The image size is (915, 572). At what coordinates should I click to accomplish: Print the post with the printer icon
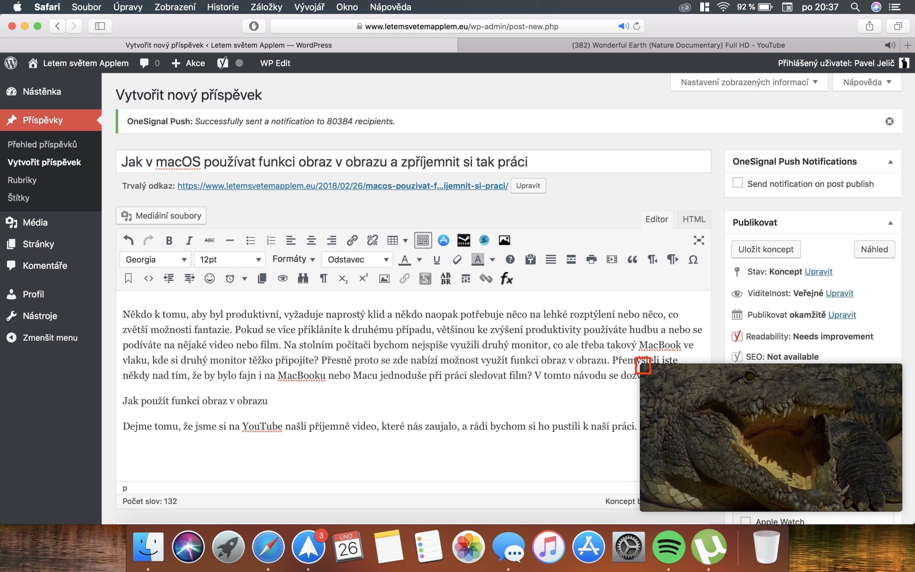[x=591, y=260]
